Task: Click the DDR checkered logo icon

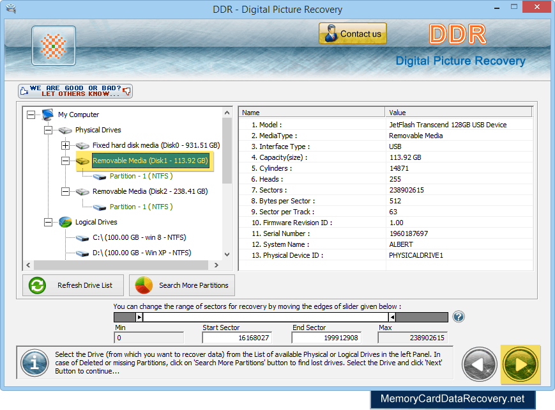Action: (54, 45)
